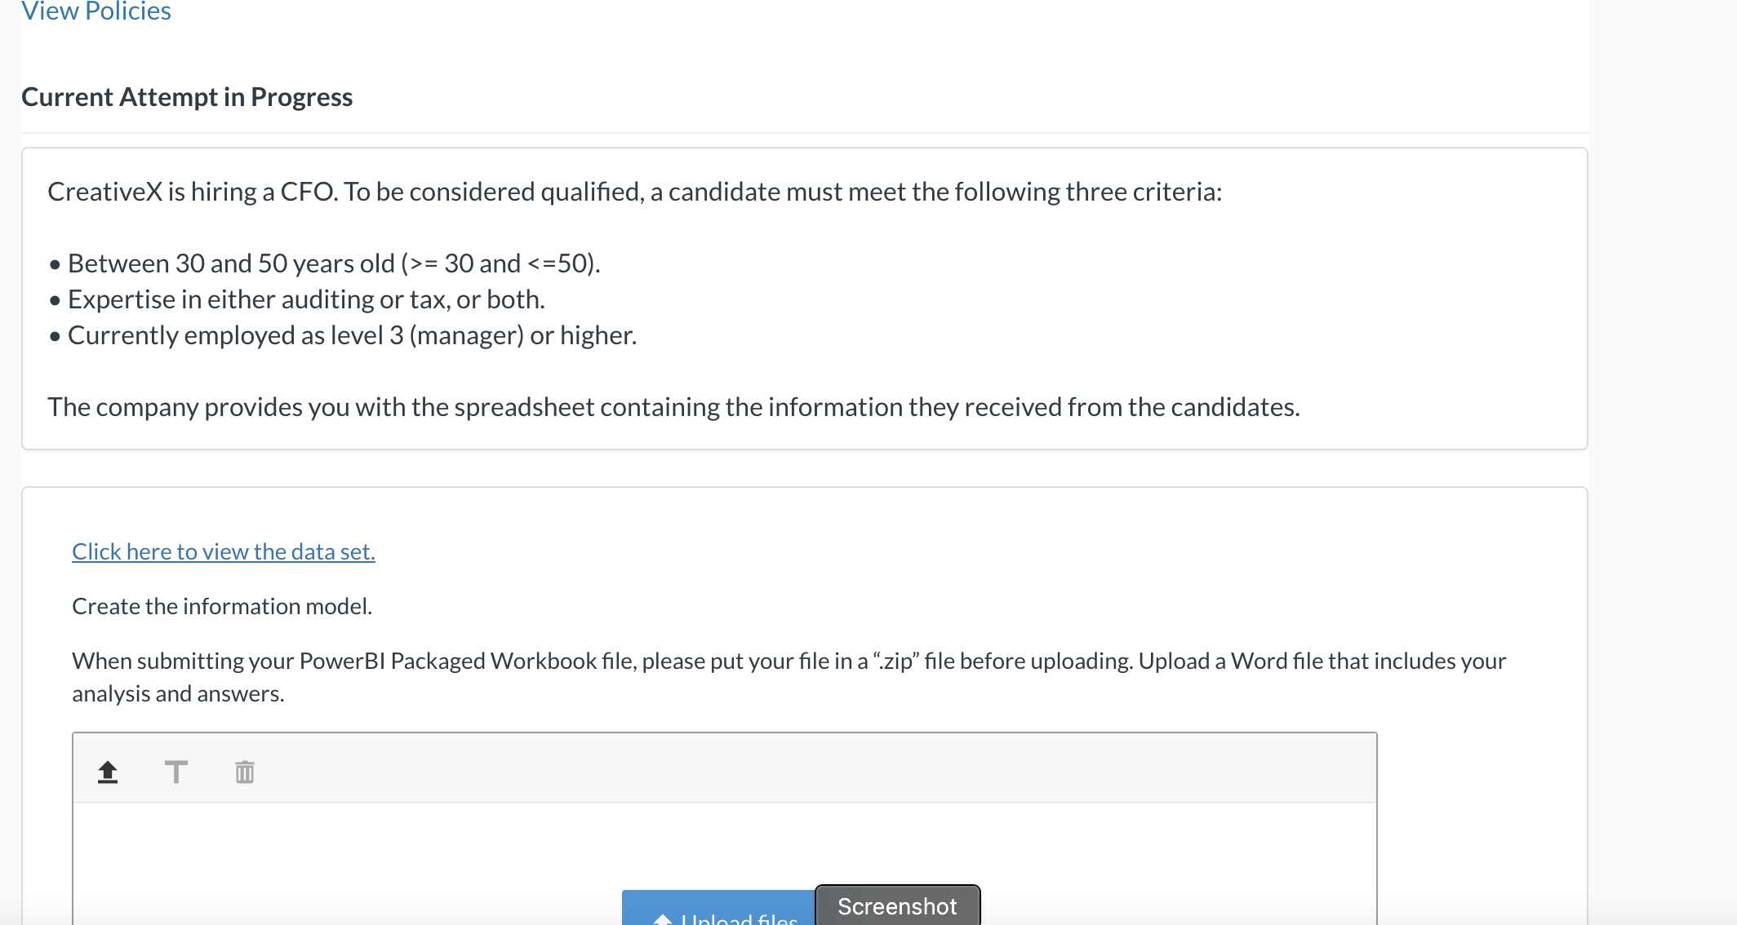Click the dark Screenshot label
The height and width of the screenshot is (925, 1737).
click(x=897, y=906)
